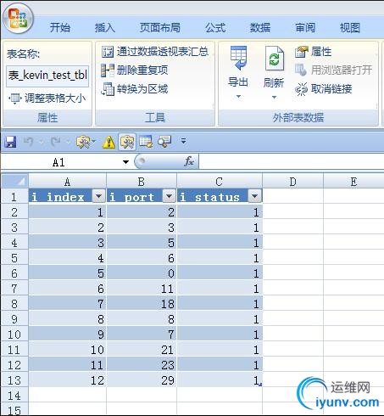Click cell with i_index value 10

click(67, 350)
